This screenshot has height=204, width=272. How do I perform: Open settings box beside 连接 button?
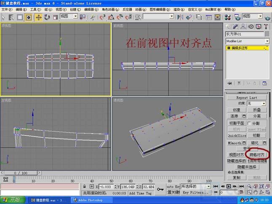coord(244,116)
